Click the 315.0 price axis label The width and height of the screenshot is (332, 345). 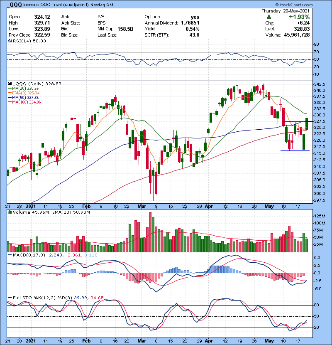[x=320, y=153]
